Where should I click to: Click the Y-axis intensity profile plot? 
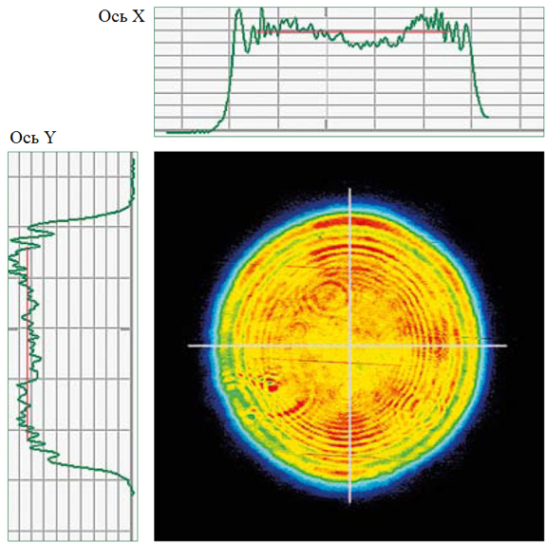coord(73,346)
